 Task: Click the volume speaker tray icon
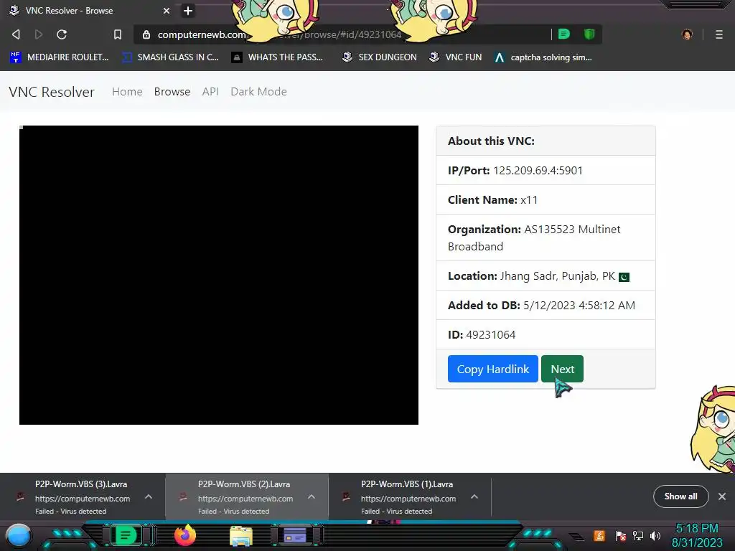click(x=655, y=535)
